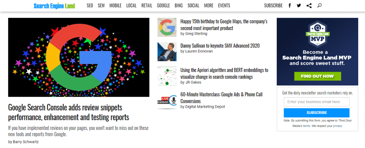Open the live webinar thumbnail image
Screen dimensions: 365x148
[167, 101]
